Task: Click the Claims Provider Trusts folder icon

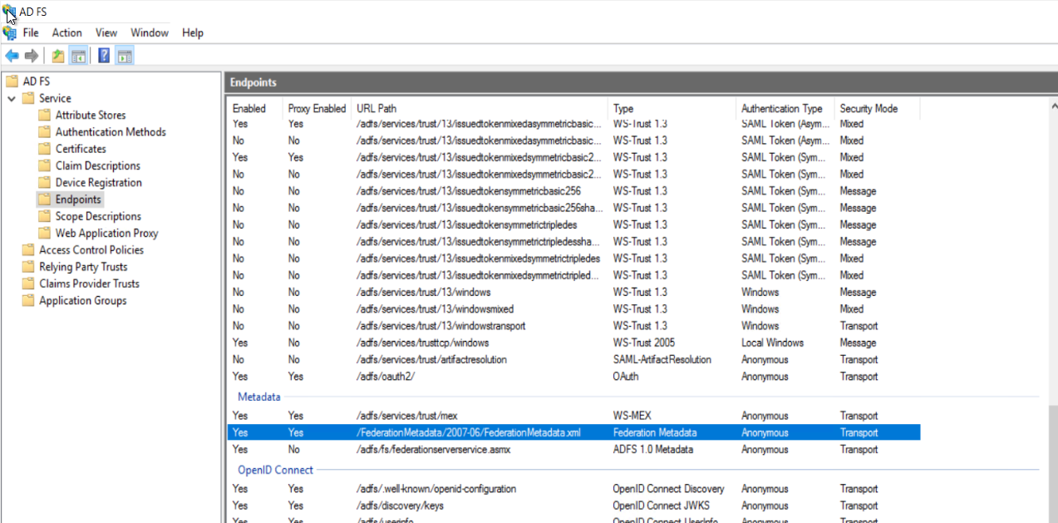Action: [28, 284]
